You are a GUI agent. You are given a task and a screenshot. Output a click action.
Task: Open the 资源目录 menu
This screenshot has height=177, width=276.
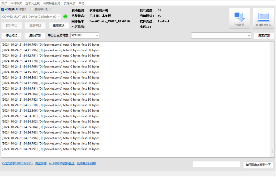click(x=69, y=3)
